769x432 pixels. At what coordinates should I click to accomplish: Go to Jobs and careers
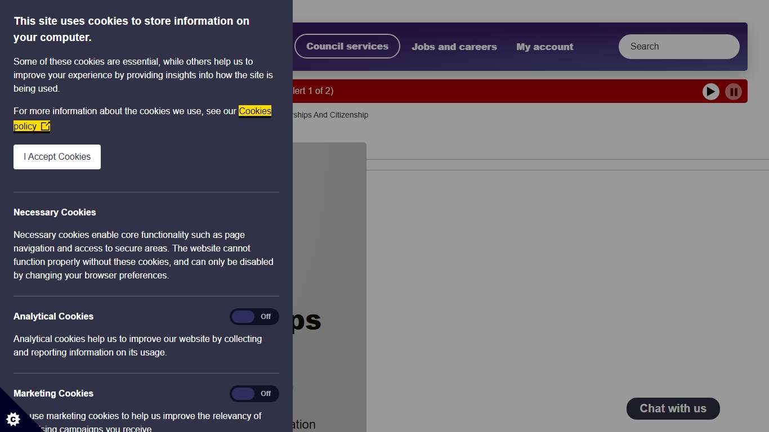[x=454, y=47]
